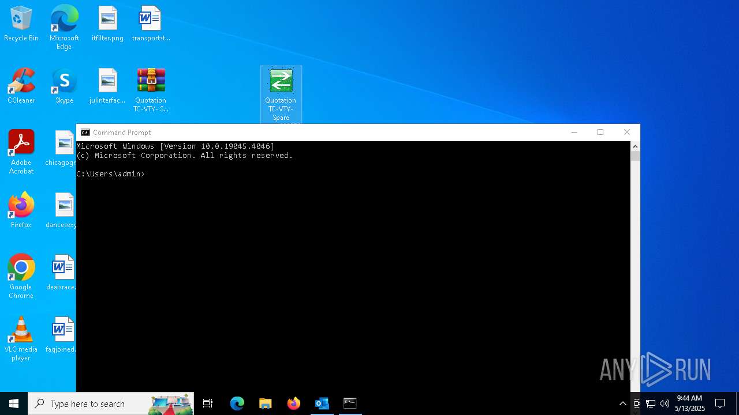Select the Quotation TC-VTY- S... WinRAR archive
Viewport: 739px width, 415px height.
pyautogui.click(x=151, y=90)
